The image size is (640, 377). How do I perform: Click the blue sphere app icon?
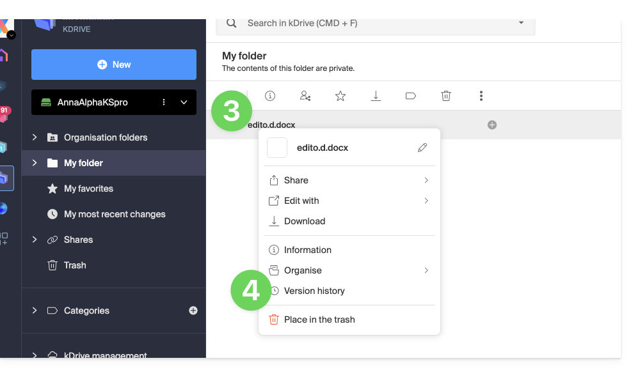coord(3,208)
